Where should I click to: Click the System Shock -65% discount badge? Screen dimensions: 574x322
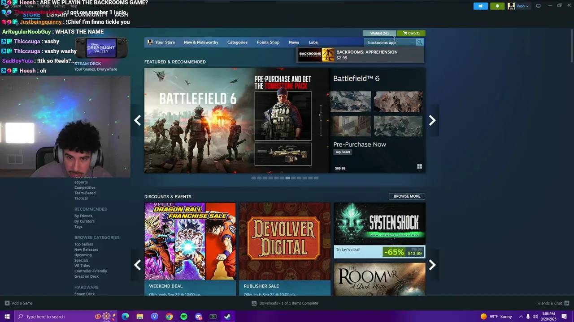point(394,252)
